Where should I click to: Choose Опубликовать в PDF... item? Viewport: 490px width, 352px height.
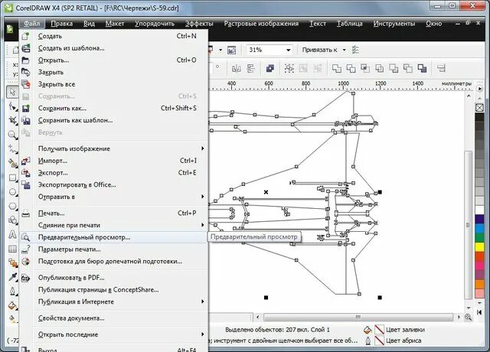coord(114,277)
